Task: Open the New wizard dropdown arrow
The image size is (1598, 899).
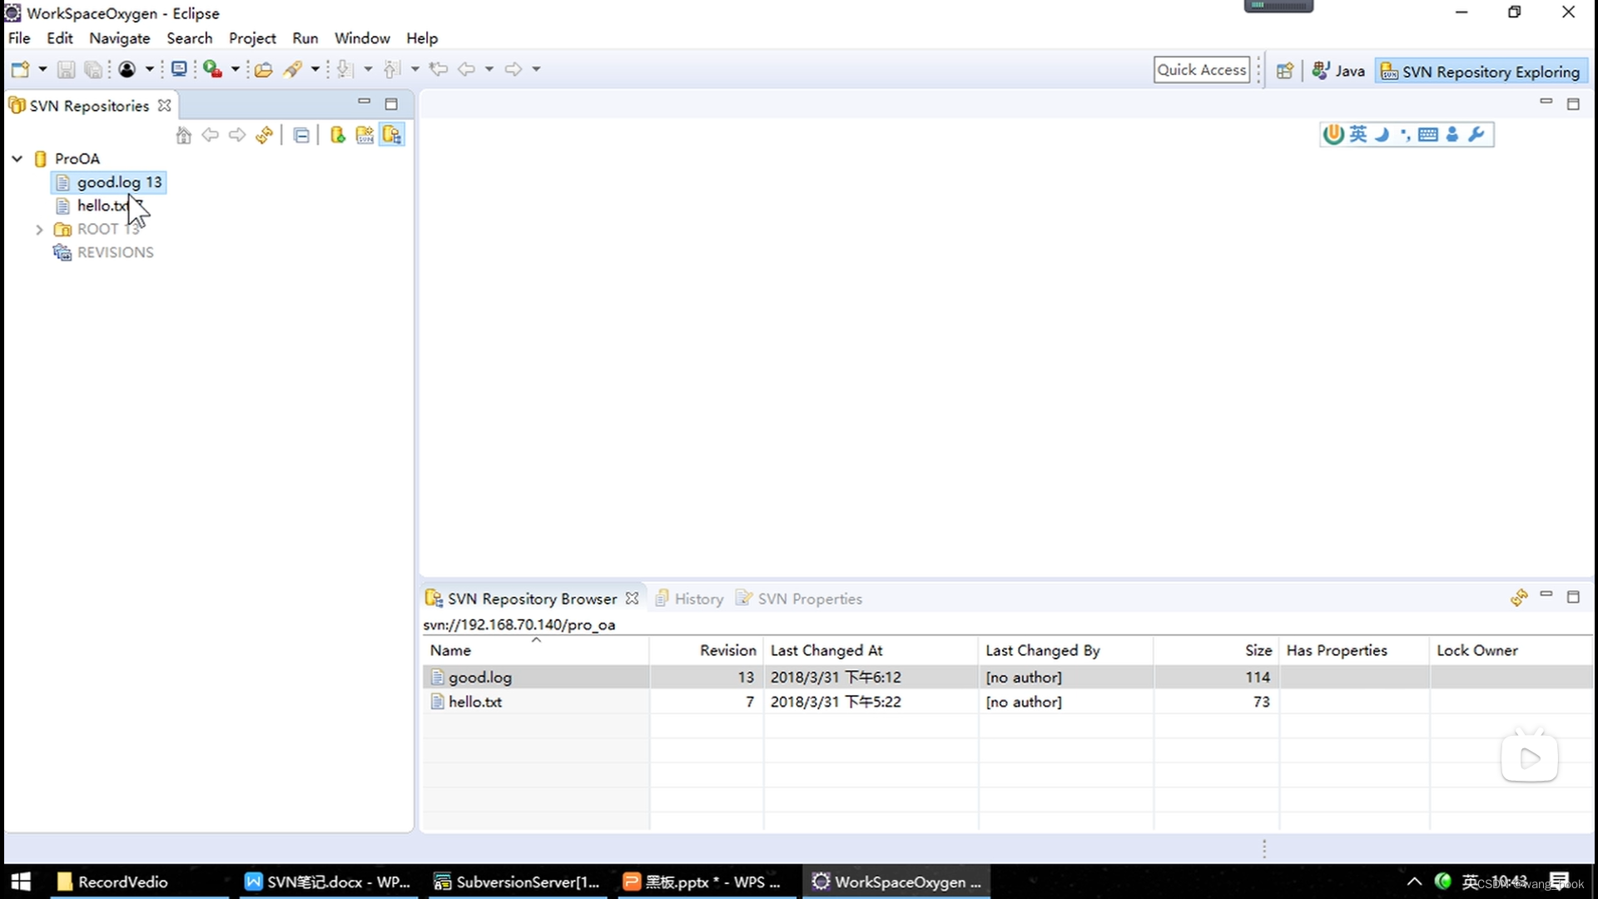Action: pyautogui.click(x=42, y=69)
